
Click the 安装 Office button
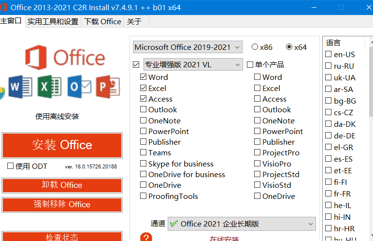tap(62, 145)
